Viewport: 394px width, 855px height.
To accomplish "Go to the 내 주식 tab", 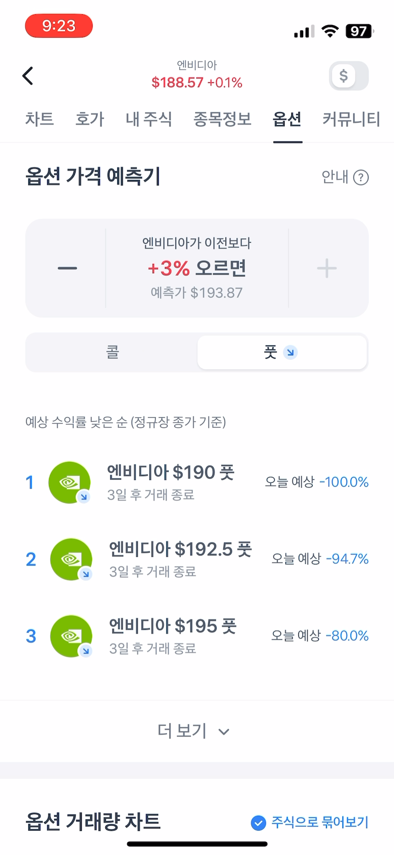I will click(149, 119).
